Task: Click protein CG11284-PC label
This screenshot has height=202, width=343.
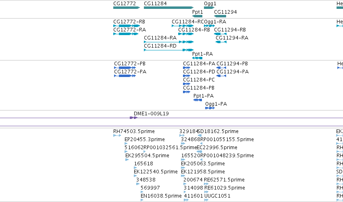Action: (x=199, y=80)
